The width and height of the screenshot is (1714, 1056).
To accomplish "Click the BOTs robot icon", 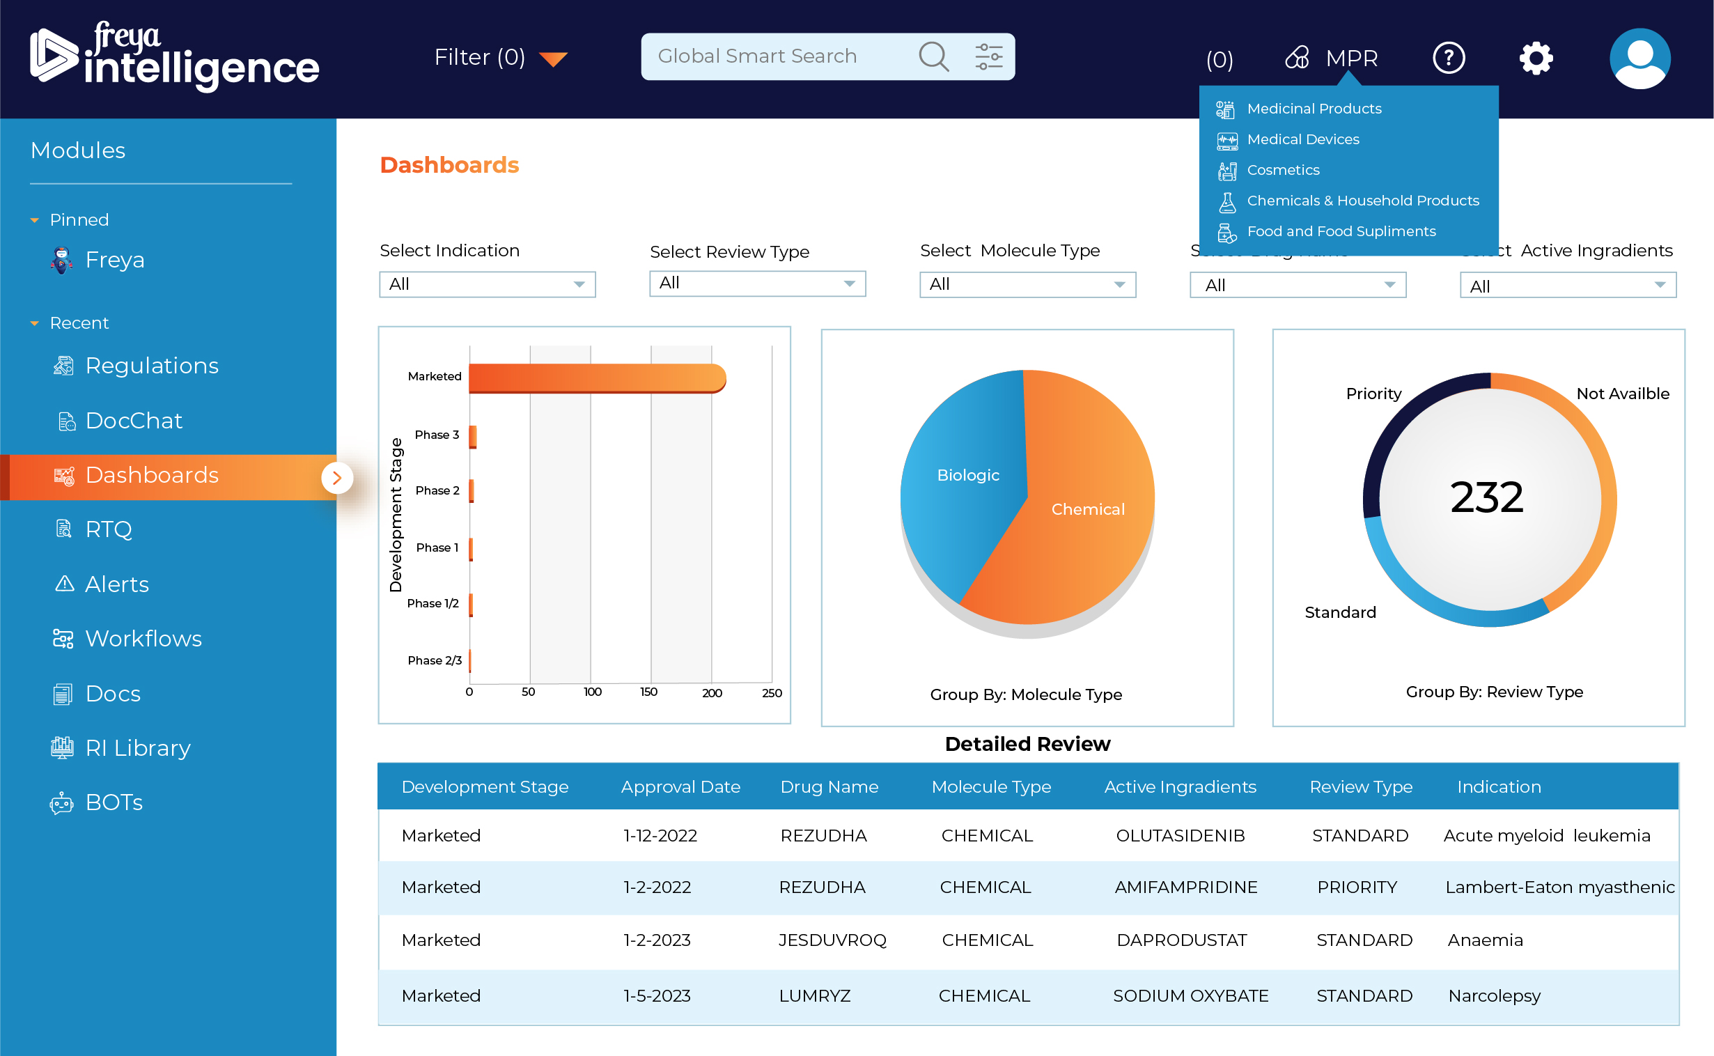I will pyautogui.click(x=62, y=802).
